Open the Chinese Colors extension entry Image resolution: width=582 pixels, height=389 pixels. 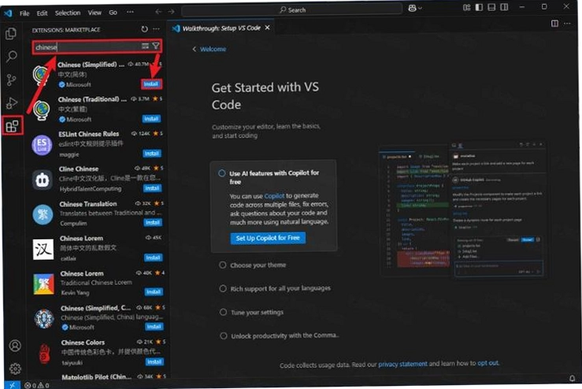pos(100,352)
